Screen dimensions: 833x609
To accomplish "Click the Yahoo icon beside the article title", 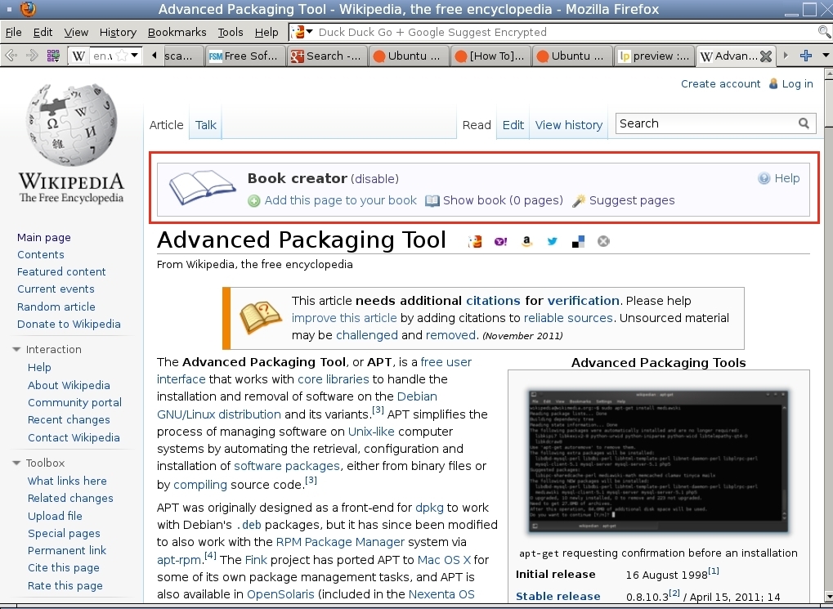I will (500, 242).
